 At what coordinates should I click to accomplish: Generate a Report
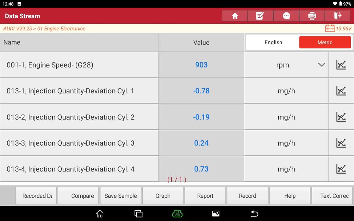(x=205, y=196)
